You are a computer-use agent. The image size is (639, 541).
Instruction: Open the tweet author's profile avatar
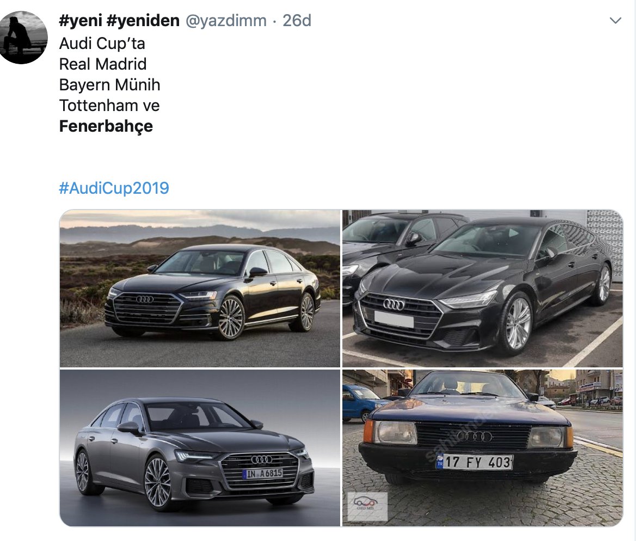tap(23, 38)
